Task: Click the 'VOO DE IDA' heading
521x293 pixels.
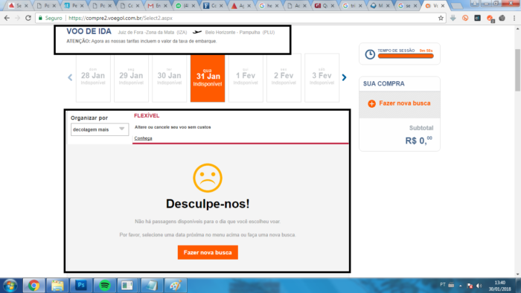Action: pyautogui.click(x=89, y=31)
